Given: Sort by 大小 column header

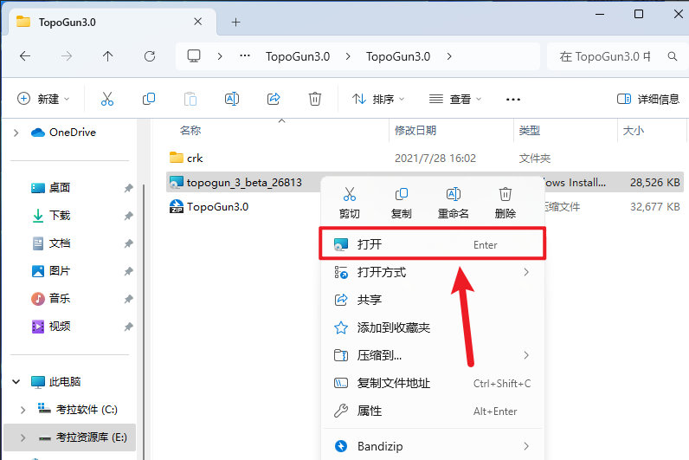Looking at the screenshot, I should point(634,131).
